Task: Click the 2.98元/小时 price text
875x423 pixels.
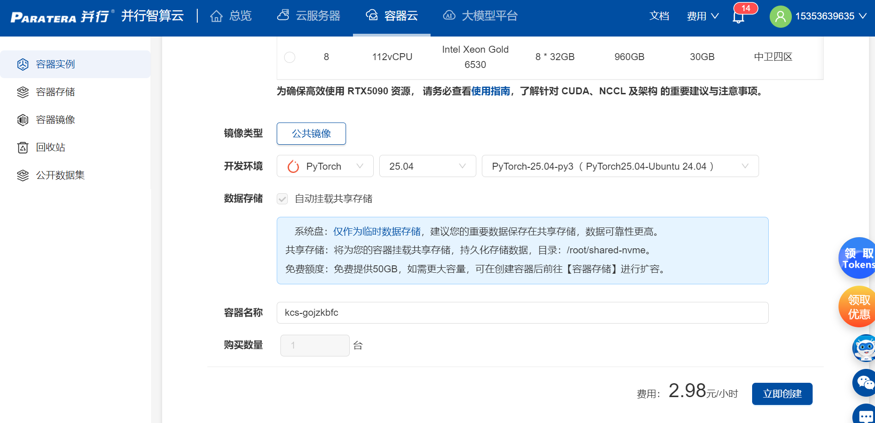Action: [703, 391]
